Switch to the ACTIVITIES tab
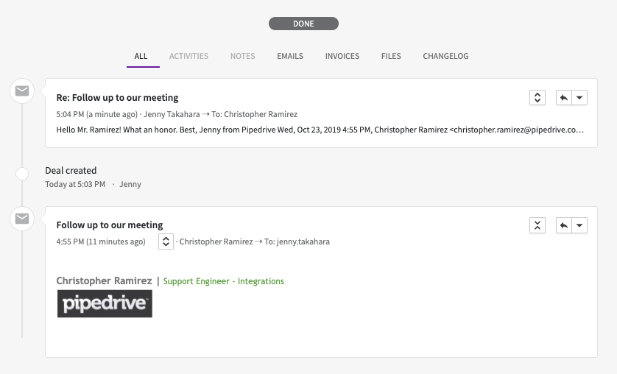The width and height of the screenshot is (617, 374). (189, 56)
